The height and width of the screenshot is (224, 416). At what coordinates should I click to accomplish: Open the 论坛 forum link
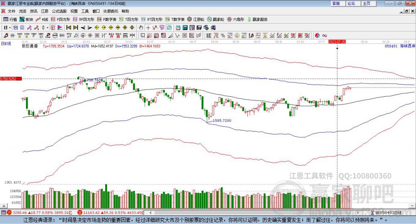351,3
